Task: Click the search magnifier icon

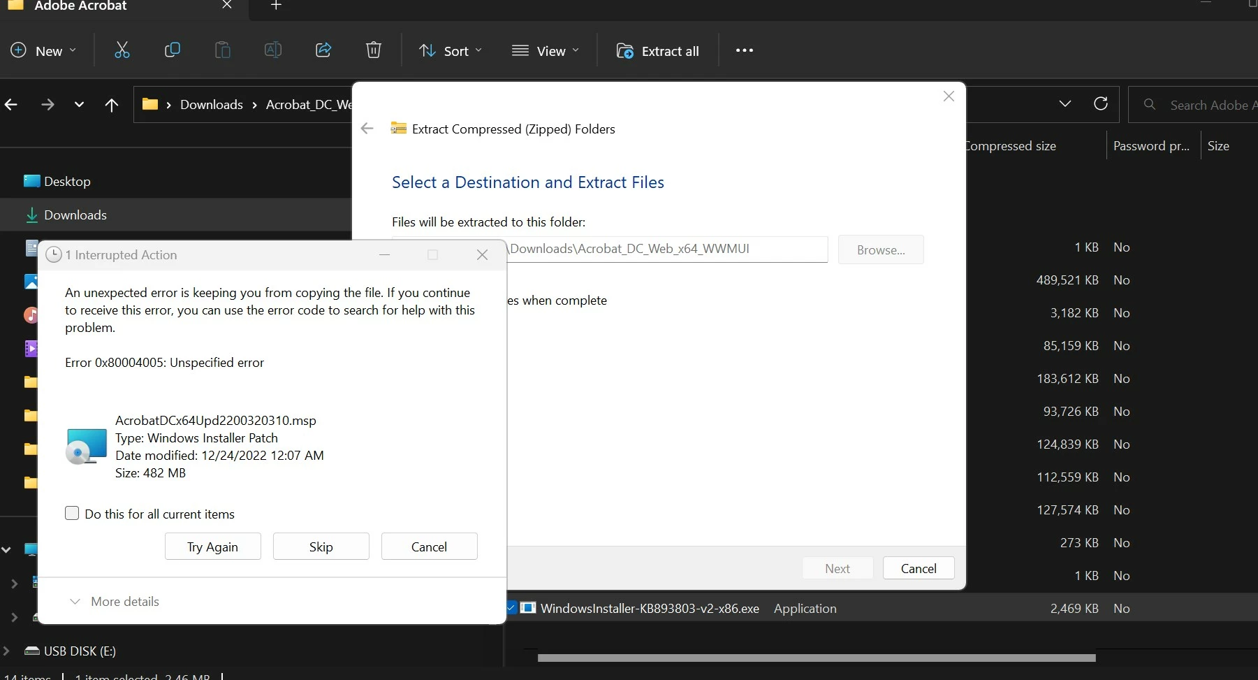Action: pyautogui.click(x=1149, y=104)
